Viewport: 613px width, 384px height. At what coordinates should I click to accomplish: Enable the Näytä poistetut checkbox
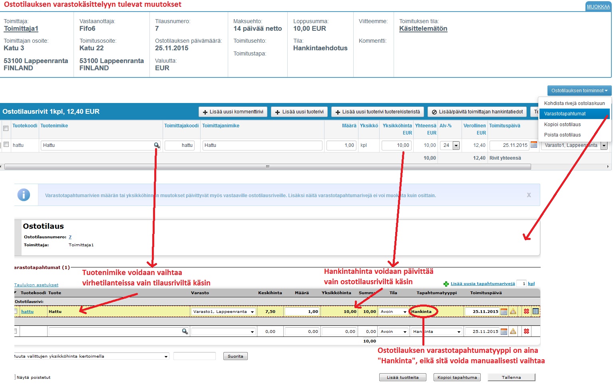[x=15, y=377]
